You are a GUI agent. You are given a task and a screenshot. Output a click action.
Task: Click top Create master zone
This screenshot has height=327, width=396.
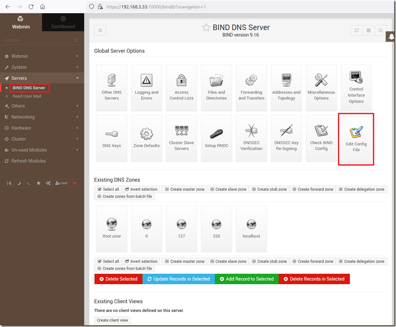pos(185,190)
